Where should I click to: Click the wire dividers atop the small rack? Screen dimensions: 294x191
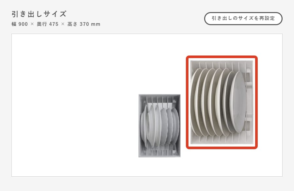pyautogui.click(x=159, y=100)
